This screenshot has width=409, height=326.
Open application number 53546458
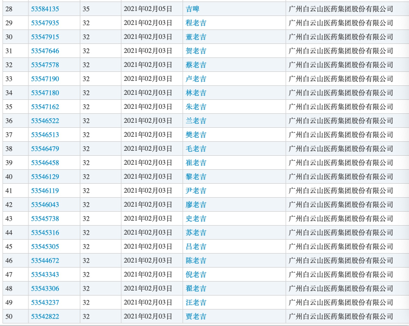point(45,163)
